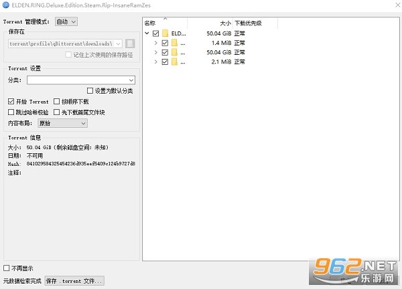
Task: Click the 不可用 date value
Action: [x=35, y=156]
